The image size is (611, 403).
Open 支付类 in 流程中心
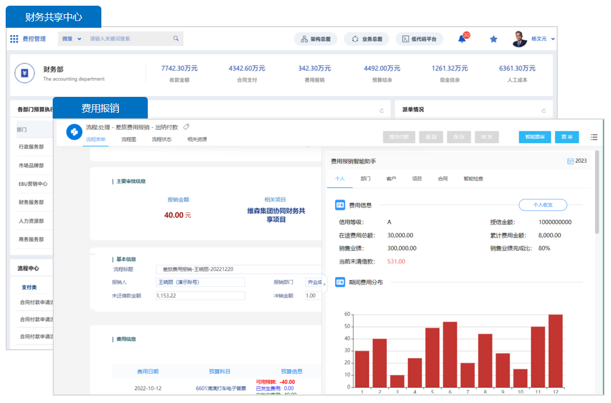click(x=29, y=287)
